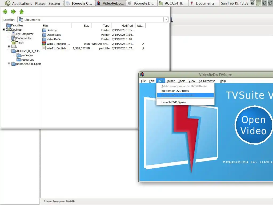
Task: Open the Places menu in top panel
Action: [x=40, y=3]
